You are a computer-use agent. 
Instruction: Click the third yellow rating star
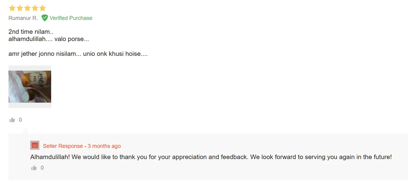[x=27, y=8]
